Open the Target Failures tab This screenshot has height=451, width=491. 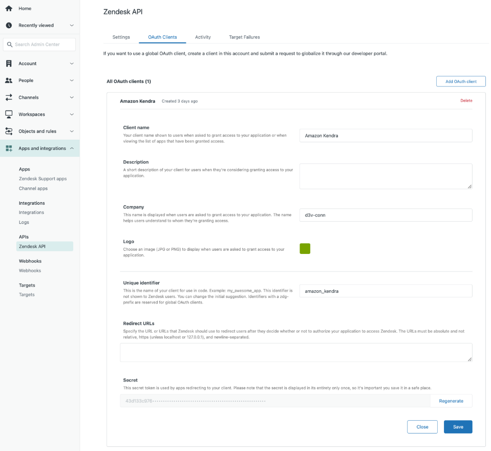point(244,37)
